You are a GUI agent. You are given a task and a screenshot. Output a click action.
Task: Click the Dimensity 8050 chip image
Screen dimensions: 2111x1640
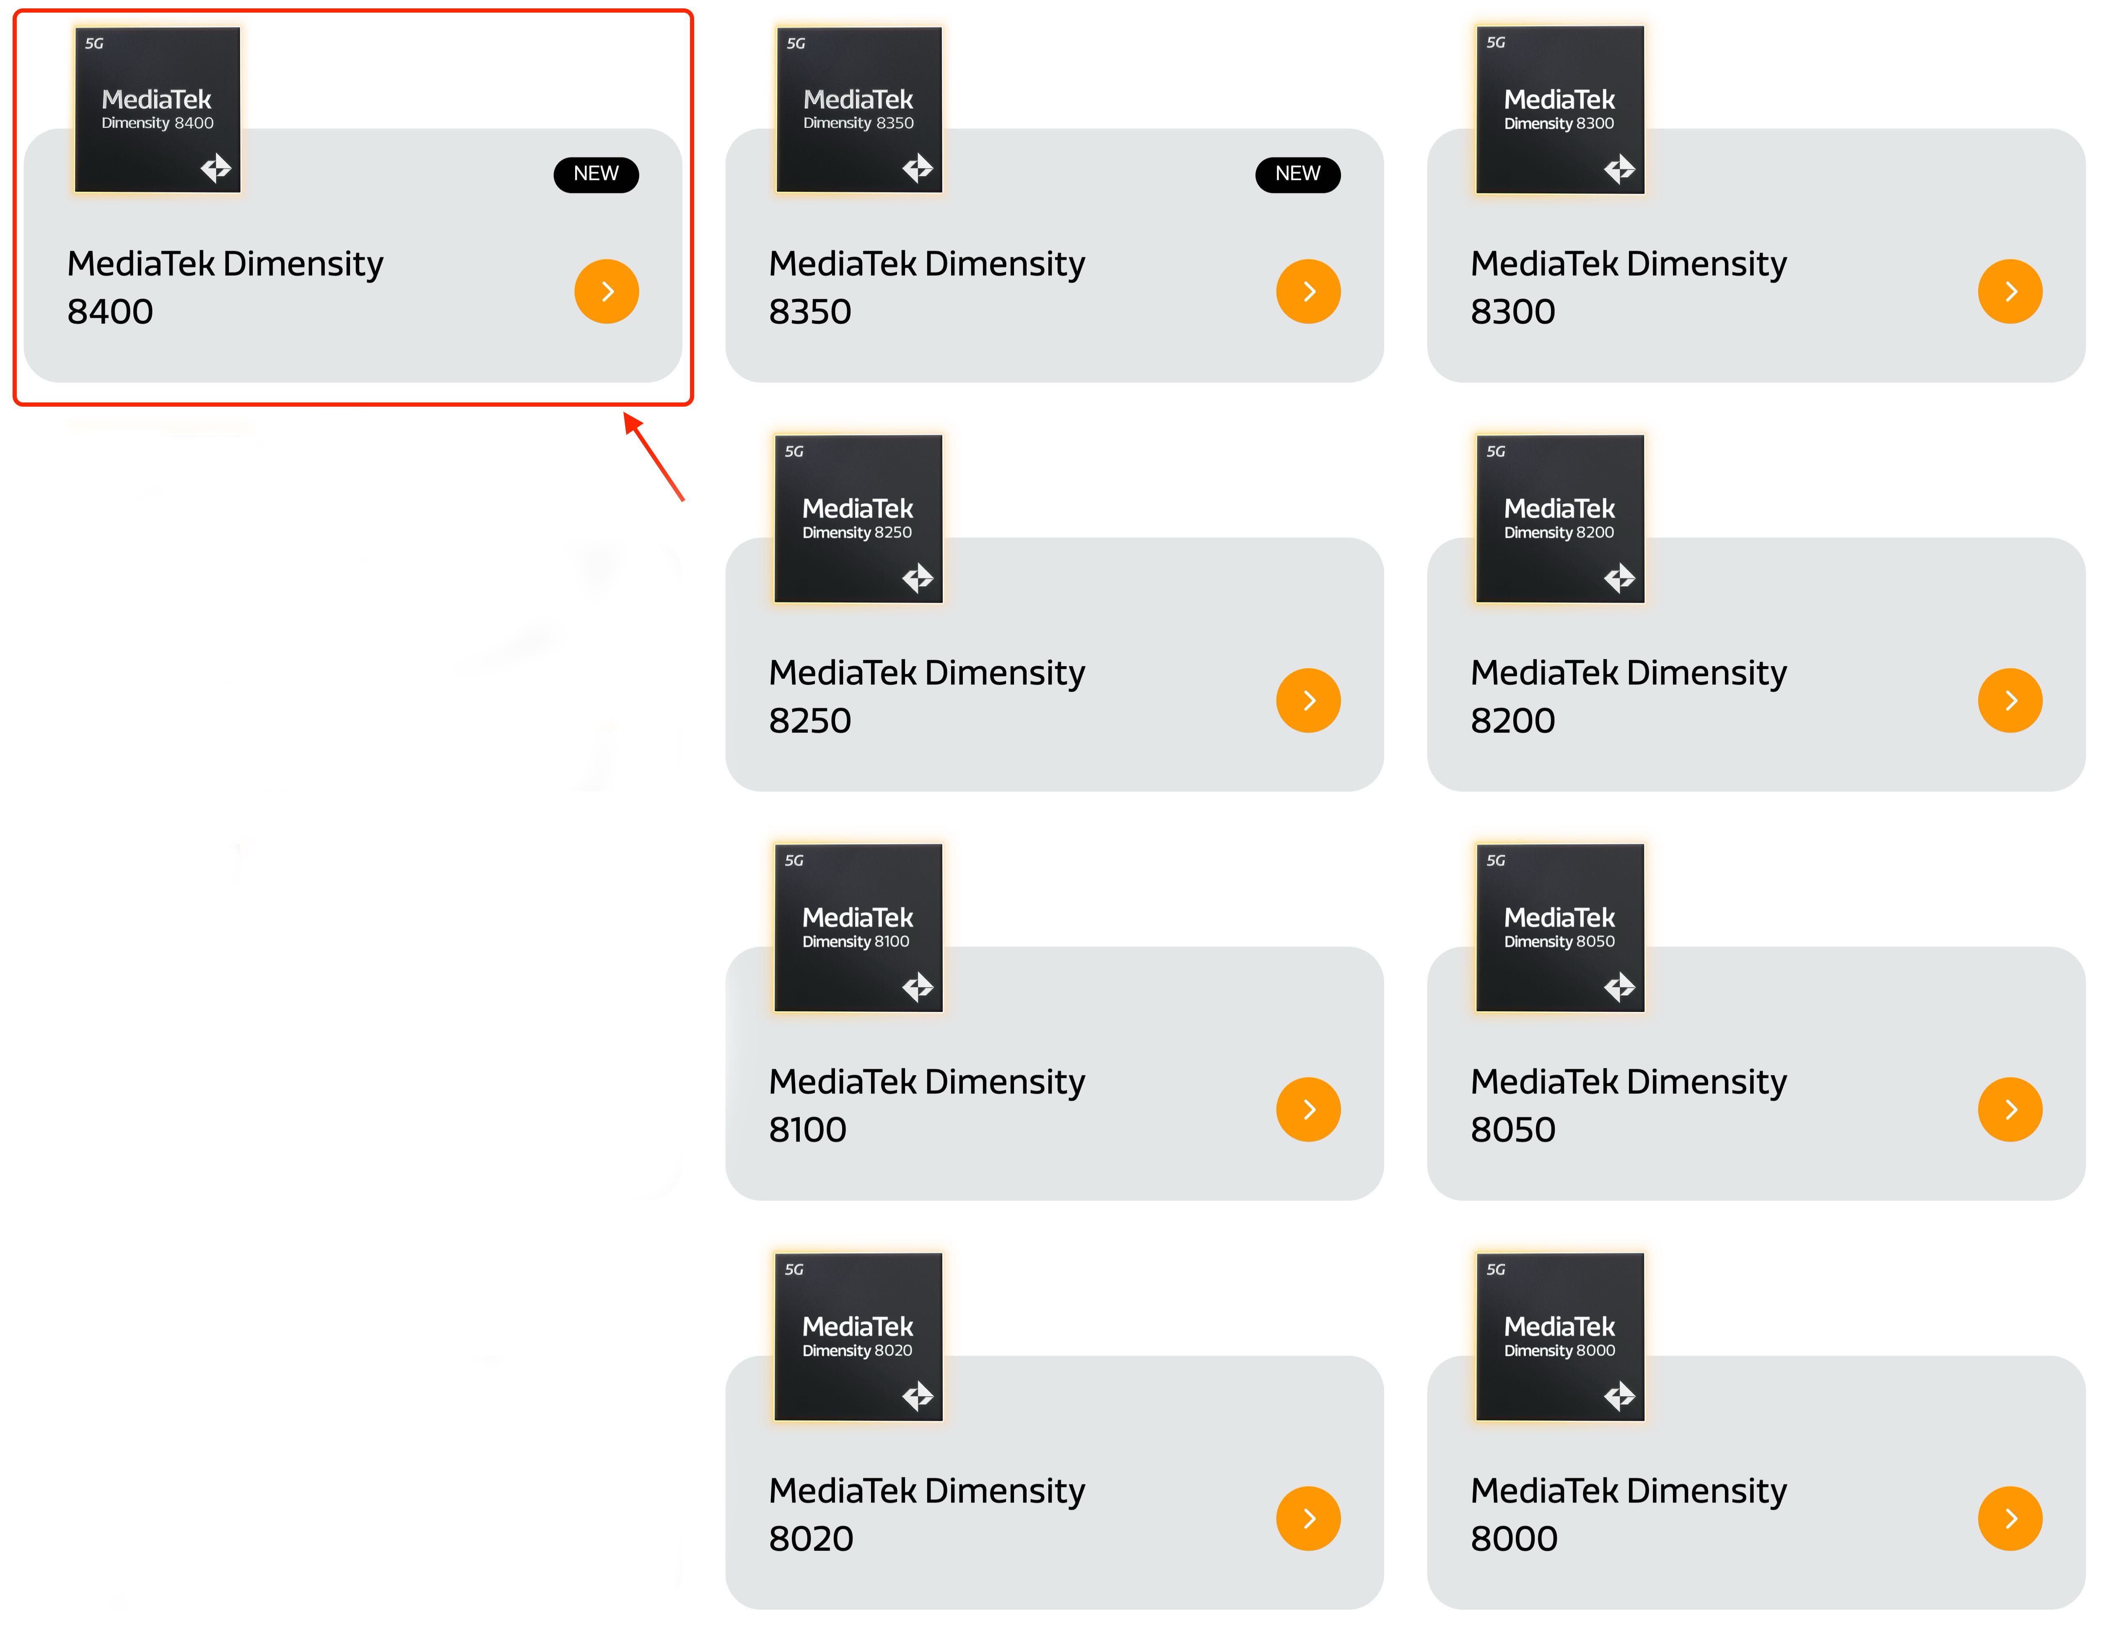1560,928
